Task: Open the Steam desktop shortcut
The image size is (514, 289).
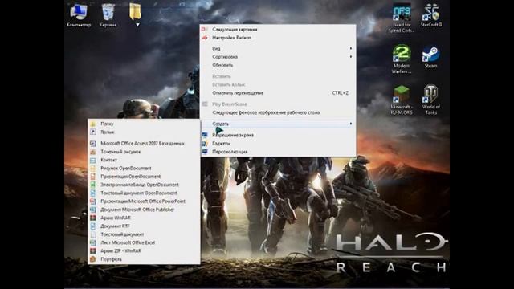Action: [x=431, y=57]
